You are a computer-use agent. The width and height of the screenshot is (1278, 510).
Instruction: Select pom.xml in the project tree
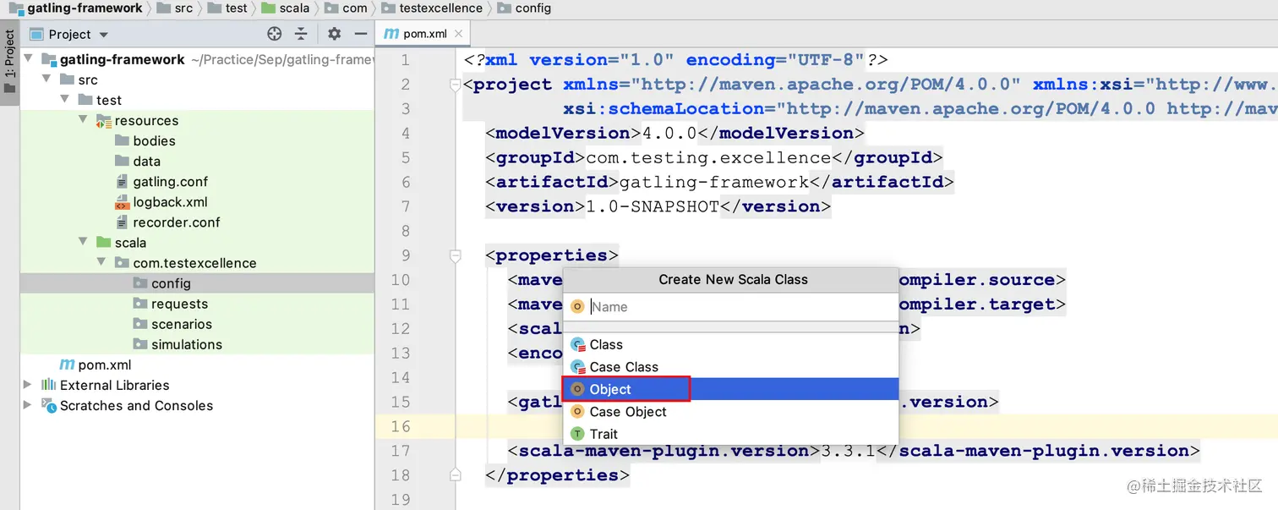point(105,365)
